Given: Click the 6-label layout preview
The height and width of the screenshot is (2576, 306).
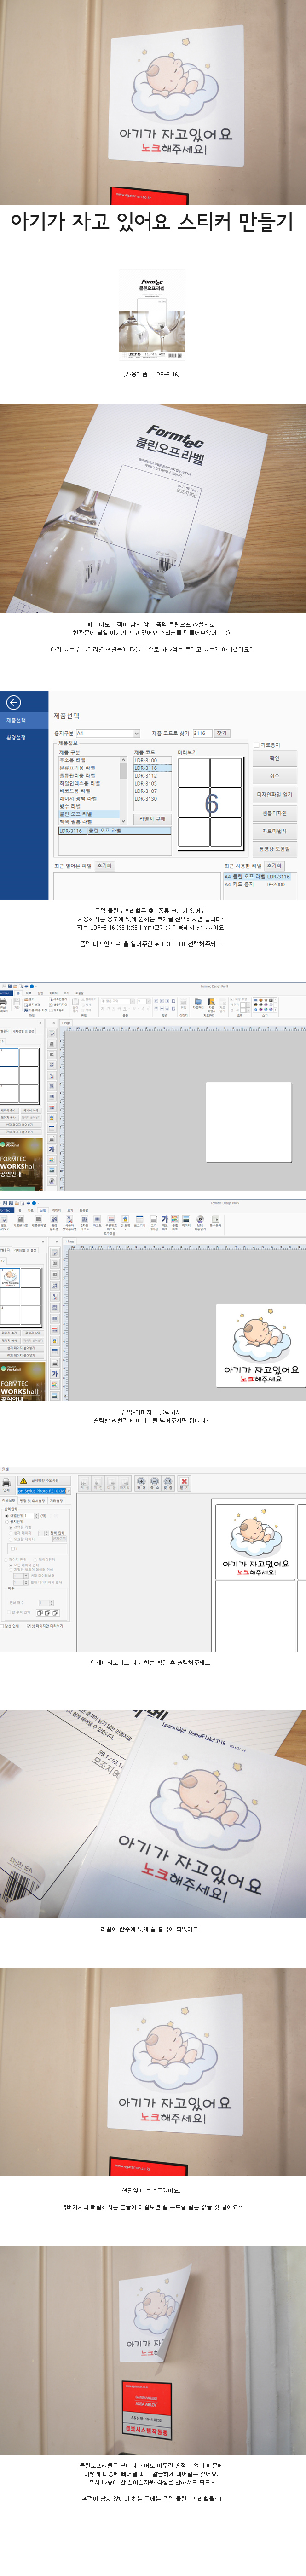Looking at the screenshot, I should click(x=211, y=803).
